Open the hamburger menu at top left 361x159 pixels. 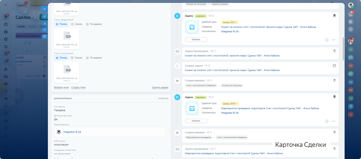(6, 5)
